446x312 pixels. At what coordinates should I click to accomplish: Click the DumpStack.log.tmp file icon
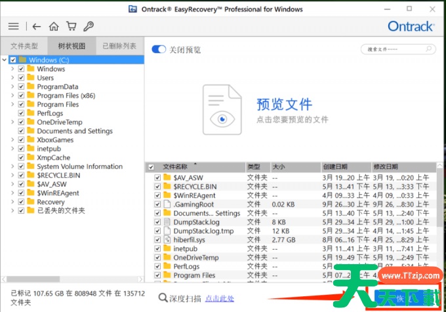coord(167,231)
